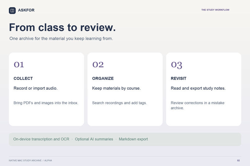Click 'Optional AI summaries' feature text
The image size is (250, 166).
coord(94,139)
